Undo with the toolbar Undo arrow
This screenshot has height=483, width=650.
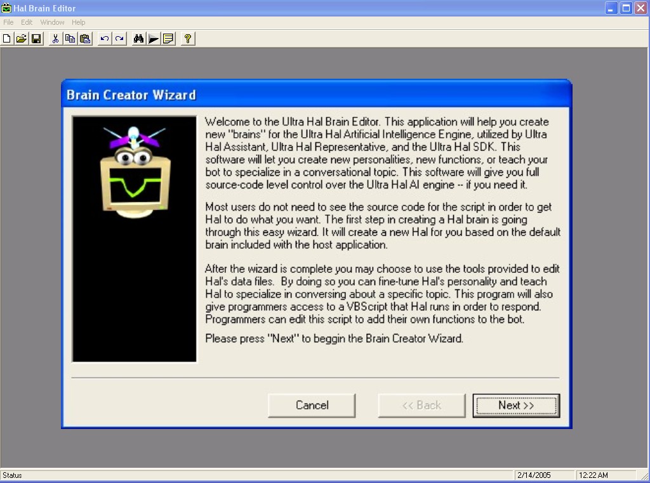(105, 39)
